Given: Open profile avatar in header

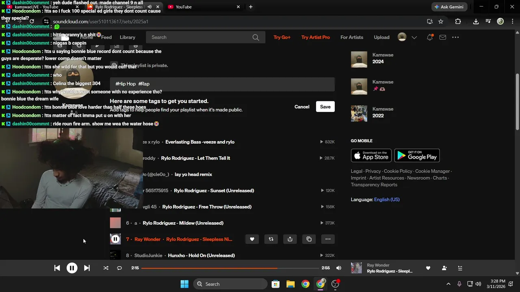Looking at the screenshot, I should (x=402, y=37).
